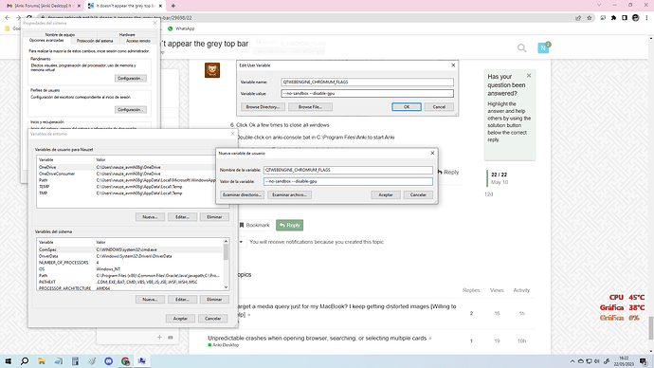Click the 'Examinar directorio...' button
The height and width of the screenshot is (368, 654).
[x=242, y=194]
